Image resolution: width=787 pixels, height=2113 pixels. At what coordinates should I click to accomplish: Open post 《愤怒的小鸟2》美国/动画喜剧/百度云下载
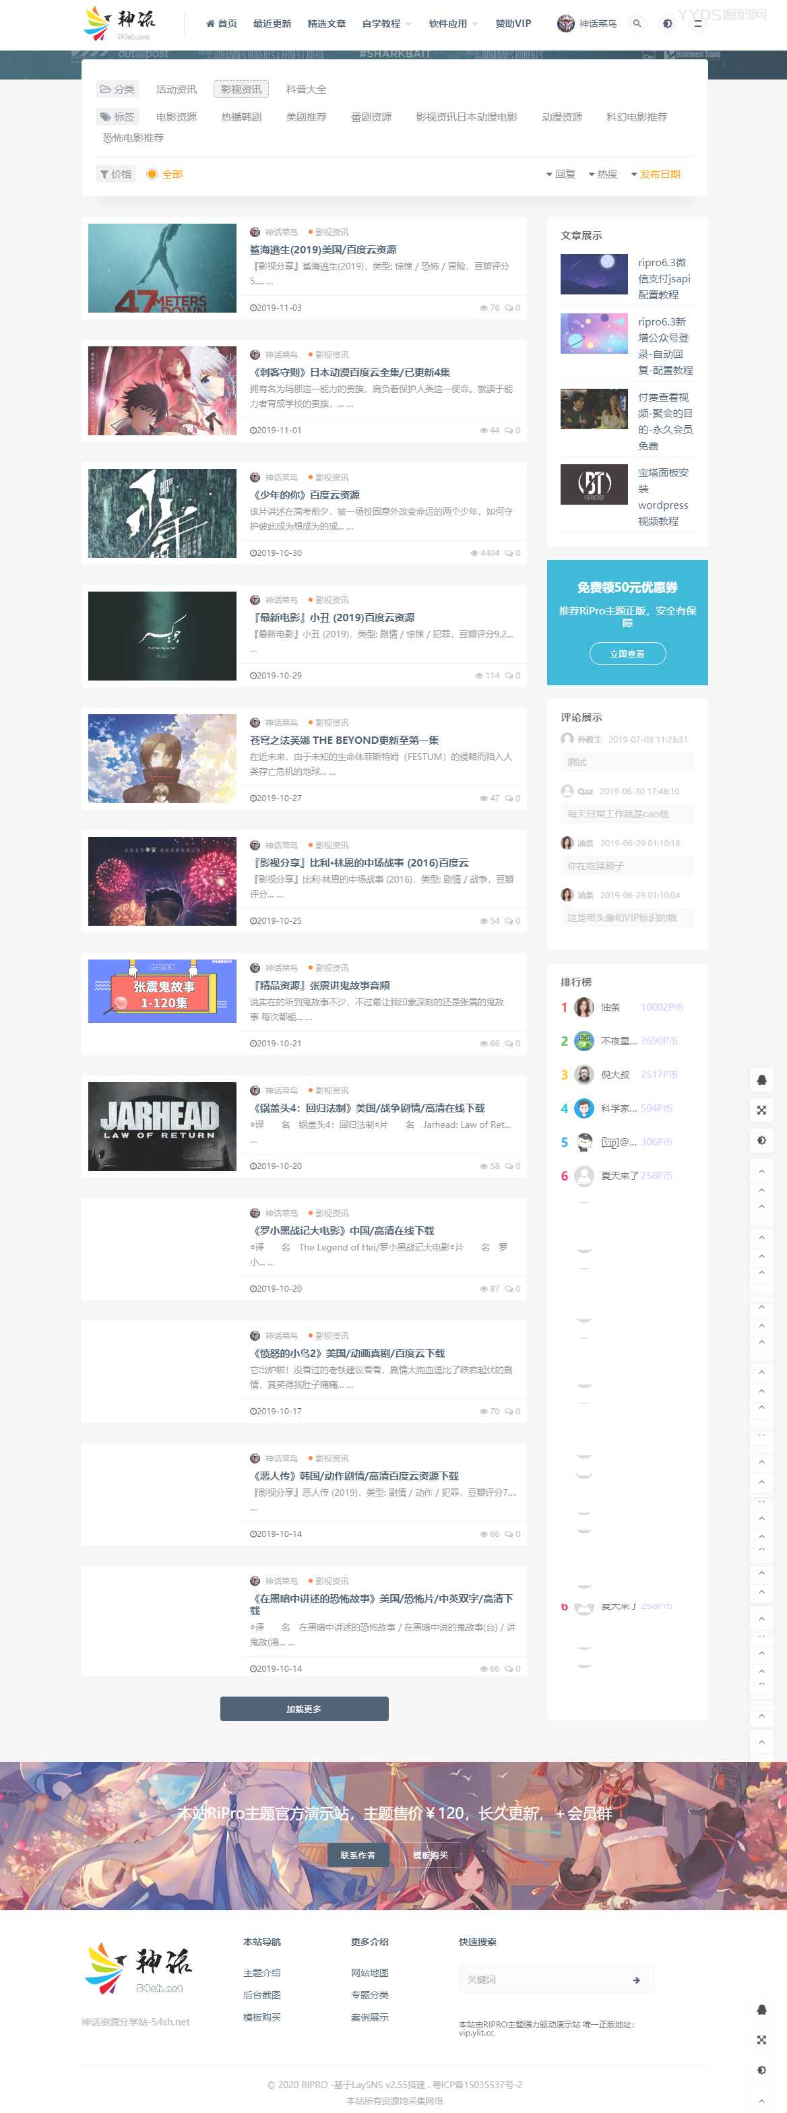tap(347, 1354)
